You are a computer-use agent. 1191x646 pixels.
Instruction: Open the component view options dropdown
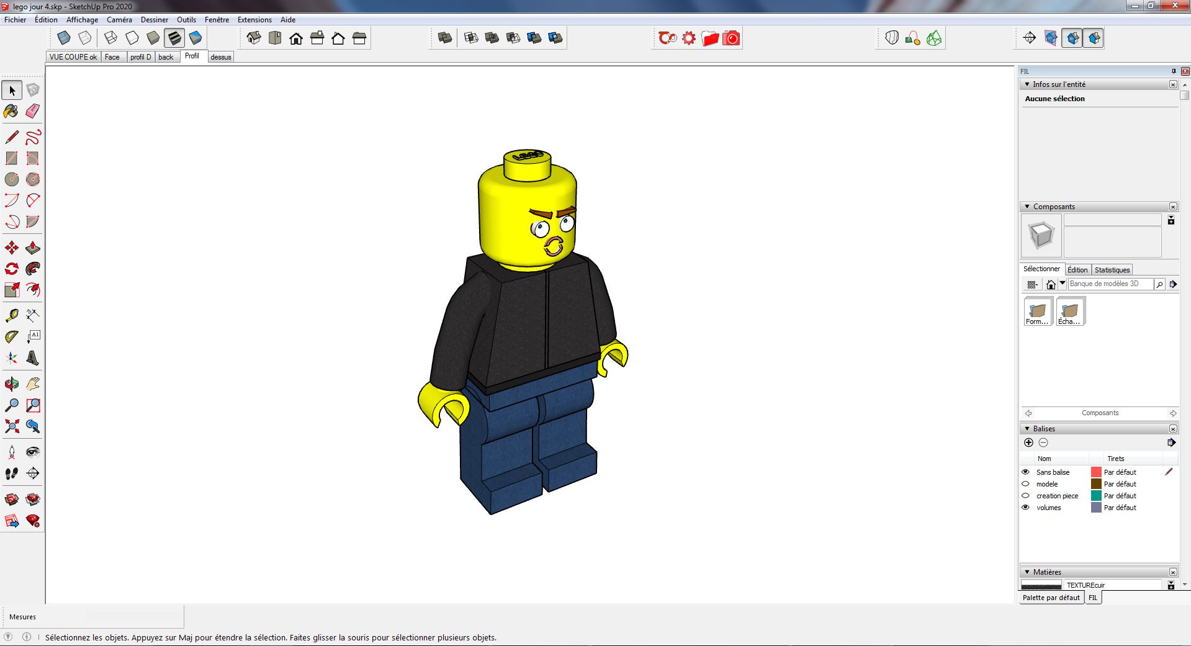point(1032,284)
